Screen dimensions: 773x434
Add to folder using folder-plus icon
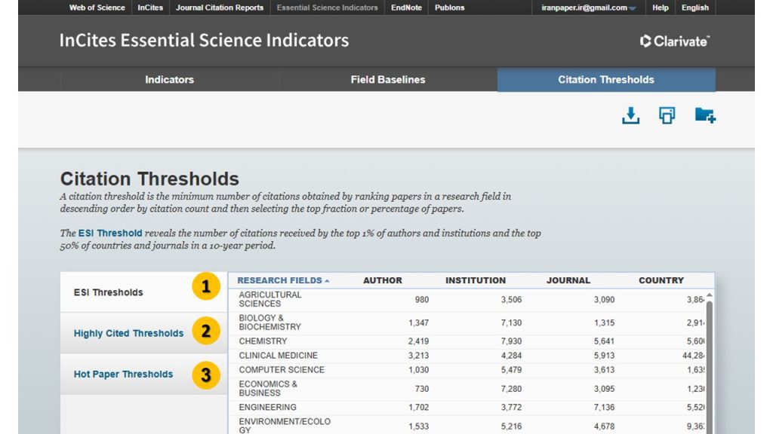705,115
